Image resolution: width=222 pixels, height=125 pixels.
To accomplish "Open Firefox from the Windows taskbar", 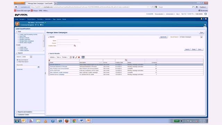I will (67, 121).
